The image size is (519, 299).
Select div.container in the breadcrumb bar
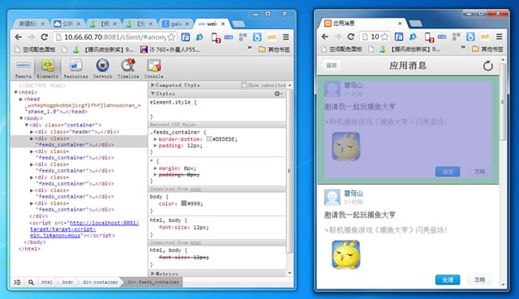coord(101,282)
